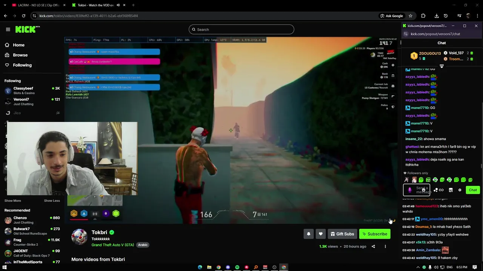Open recommended channel Frag
Image resolution: width=483 pixels, height=271 pixels.
[32, 242]
